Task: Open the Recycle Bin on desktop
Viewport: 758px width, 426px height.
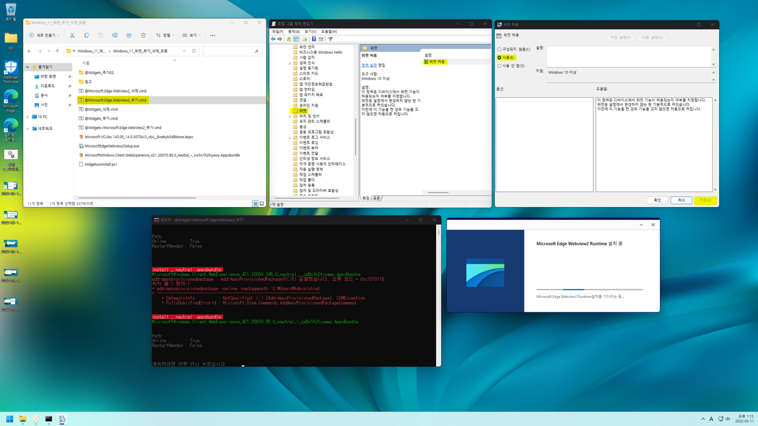Action: tap(11, 12)
